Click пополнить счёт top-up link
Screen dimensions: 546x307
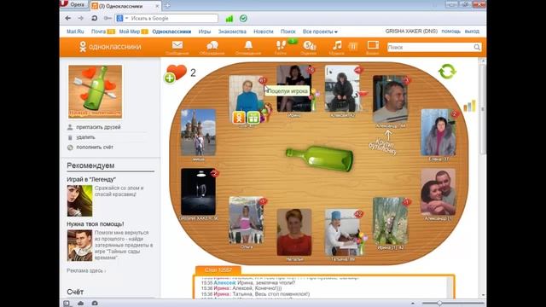coord(95,148)
